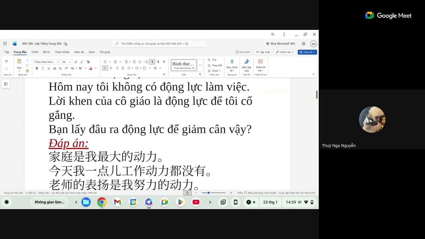
Task: Click the Undo arrow icon
Action: tap(6, 61)
